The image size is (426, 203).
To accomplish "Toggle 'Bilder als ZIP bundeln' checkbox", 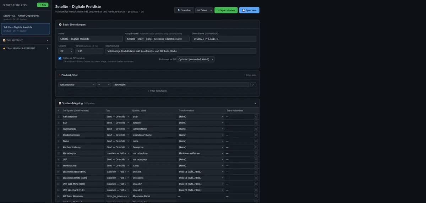I will [60, 58].
